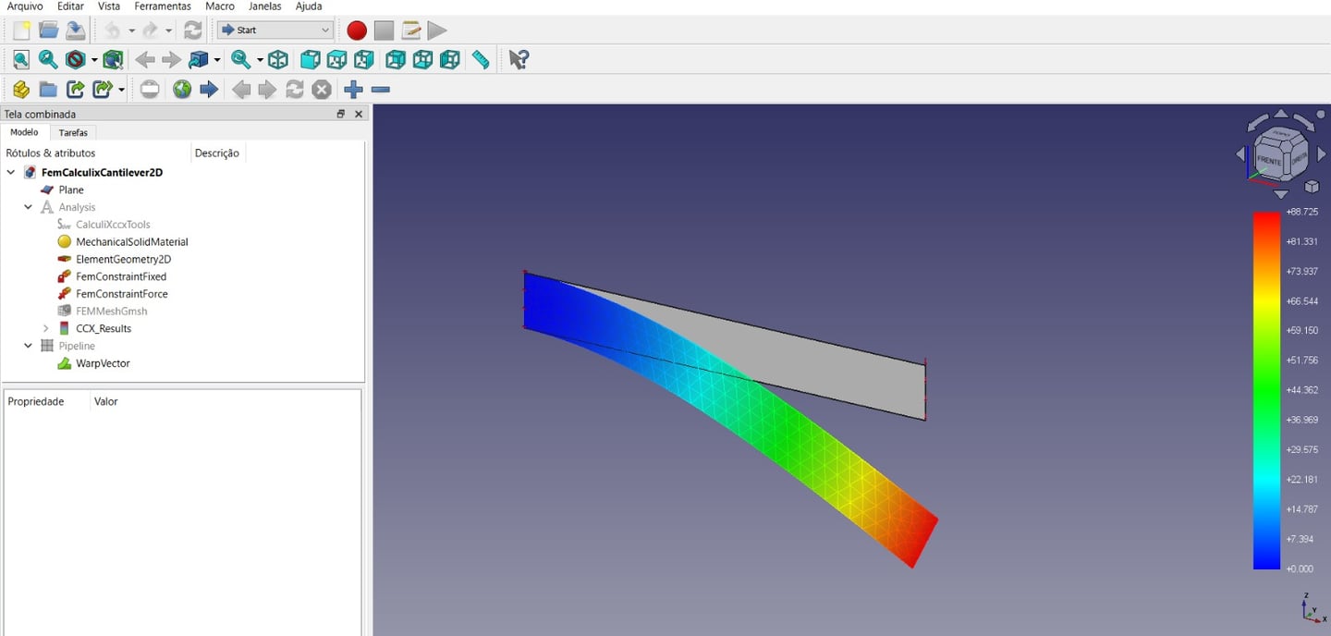Open the redo history dropdown arrow

(x=169, y=31)
